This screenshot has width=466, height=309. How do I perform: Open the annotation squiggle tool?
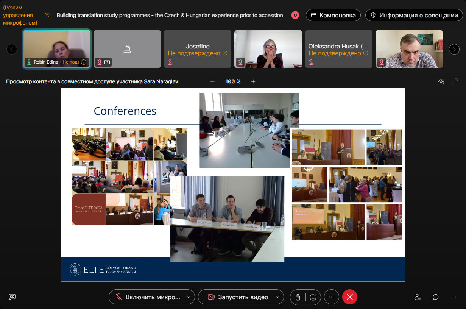[441, 81]
